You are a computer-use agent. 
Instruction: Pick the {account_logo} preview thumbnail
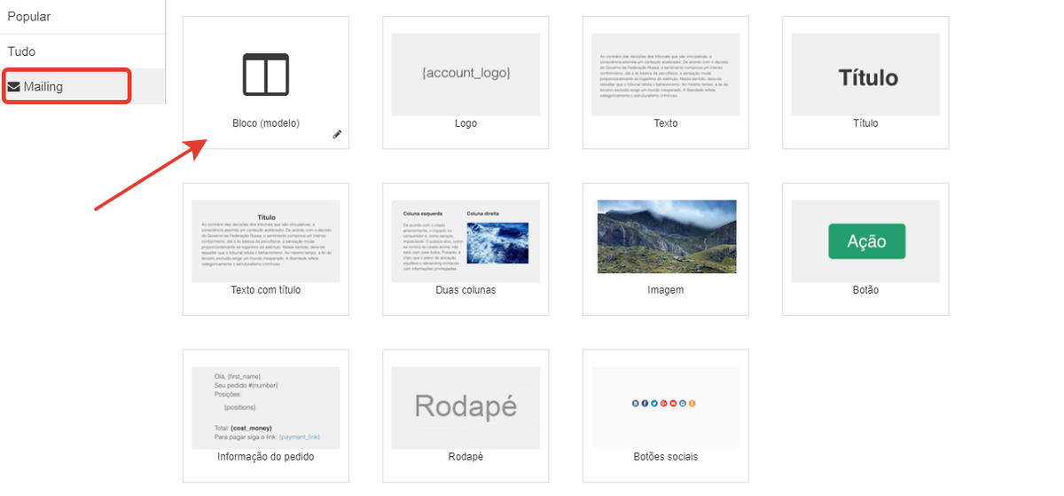pyautogui.click(x=465, y=75)
